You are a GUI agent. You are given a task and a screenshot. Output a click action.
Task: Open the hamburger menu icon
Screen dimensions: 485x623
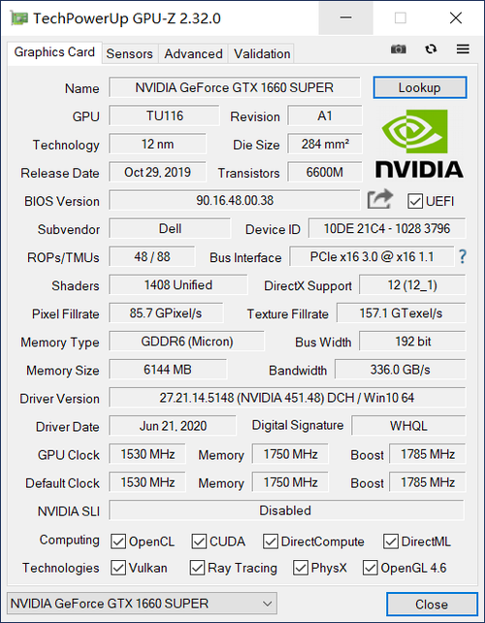(x=463, y=49)
